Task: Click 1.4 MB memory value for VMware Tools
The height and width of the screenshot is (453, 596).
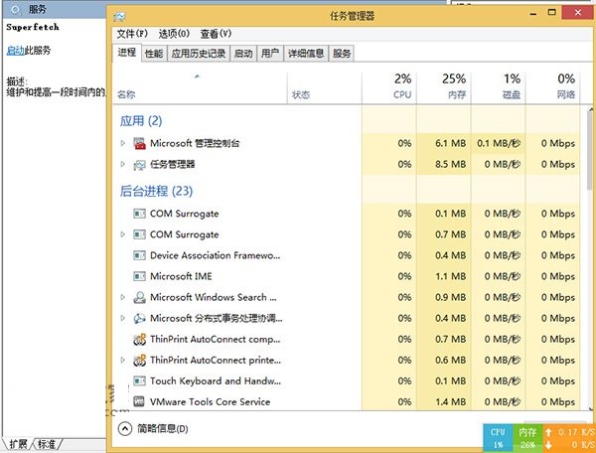Action: [450, 401]
